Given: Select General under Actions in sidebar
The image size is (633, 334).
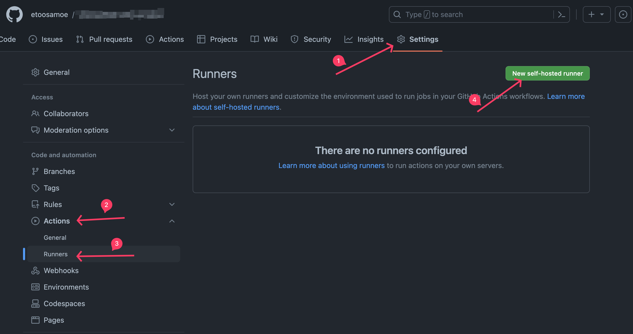Looking at the screenshot, I should (x=55, y=237).
